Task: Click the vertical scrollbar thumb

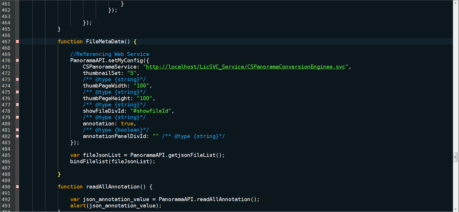Action: point(456,157)
